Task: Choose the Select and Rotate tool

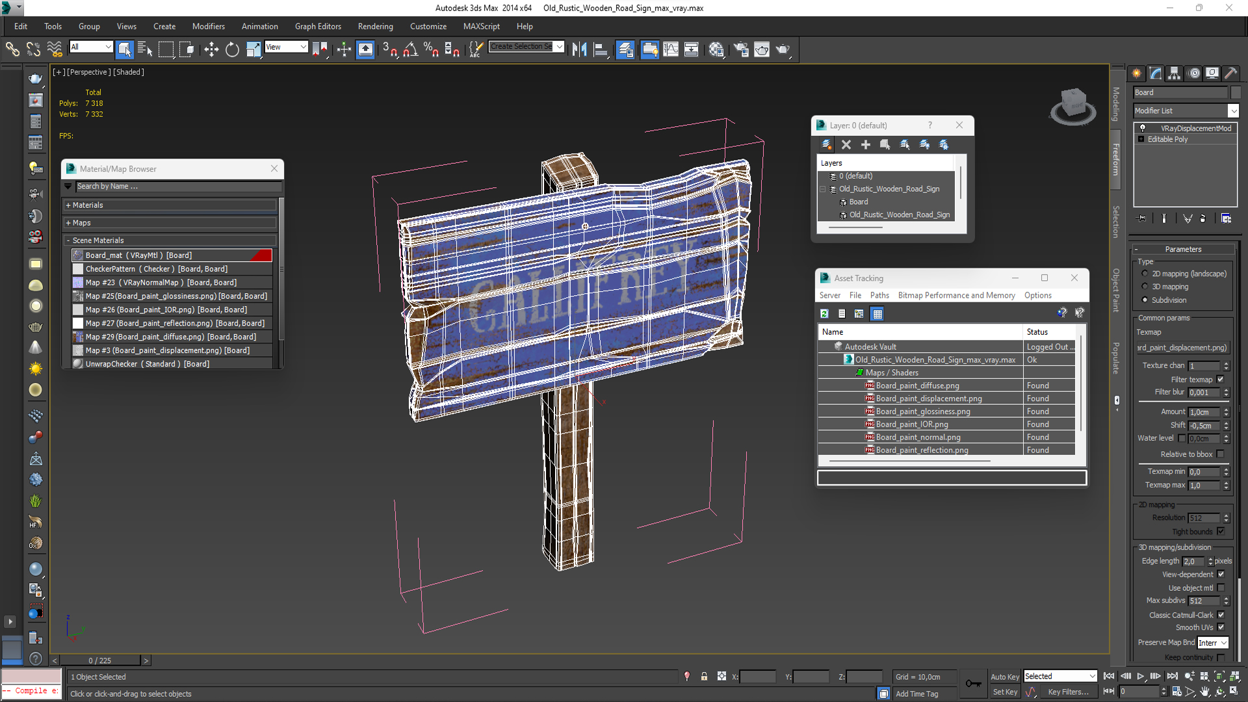Action: [232, 49]
